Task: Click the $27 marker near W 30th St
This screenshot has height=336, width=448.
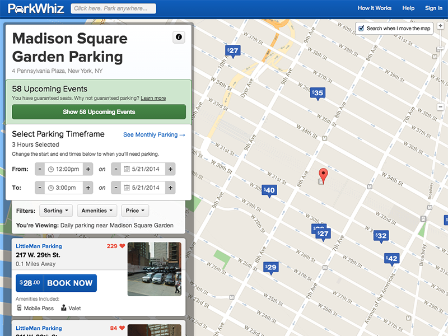Action: tap(323, 234)
